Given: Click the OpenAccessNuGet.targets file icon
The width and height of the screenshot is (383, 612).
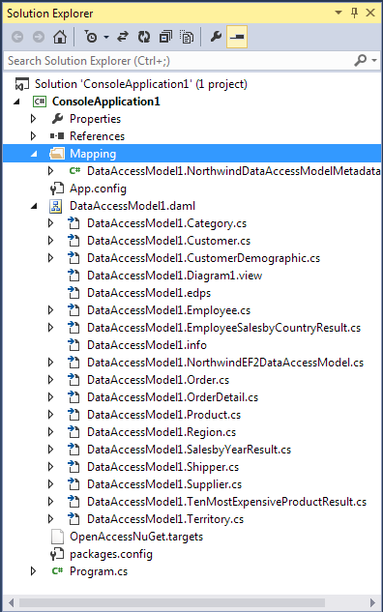Looking at the screenshot, I should pyautogui.click(x=57, y=537).
